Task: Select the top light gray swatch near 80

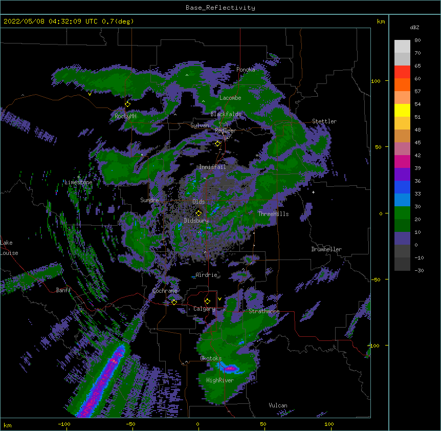Action: coord(402,47)
